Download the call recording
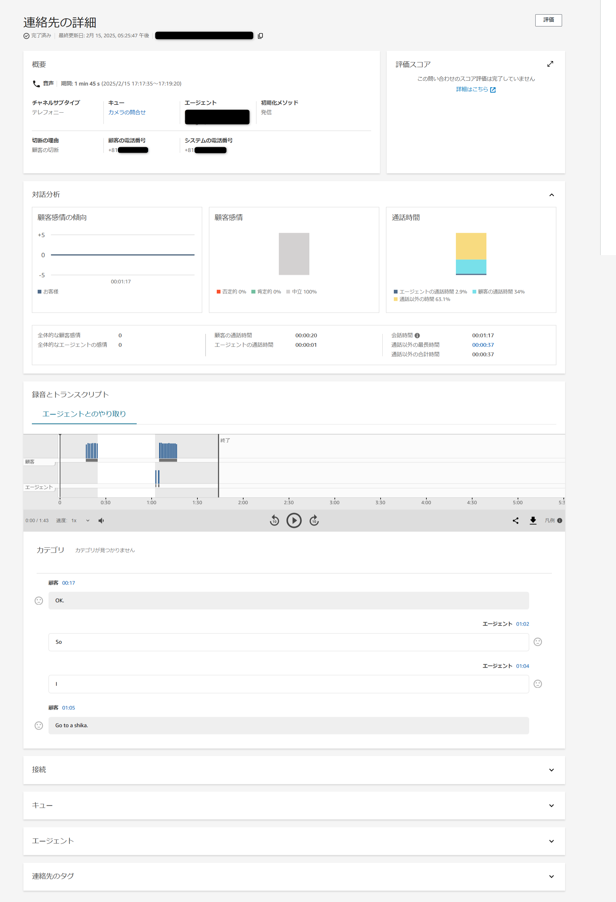616x902 pixels. (533, 520)
